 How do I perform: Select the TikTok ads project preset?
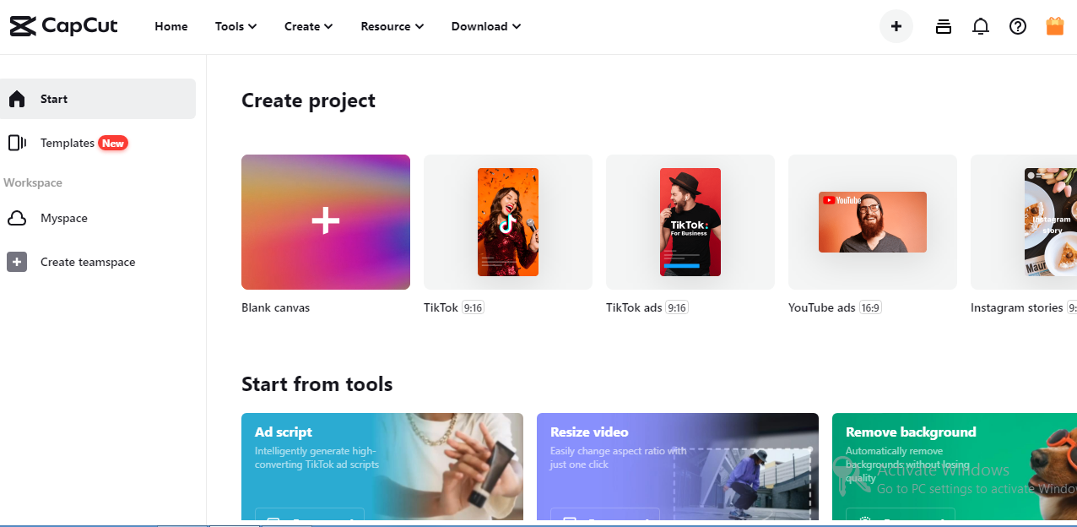coord(690,222)
